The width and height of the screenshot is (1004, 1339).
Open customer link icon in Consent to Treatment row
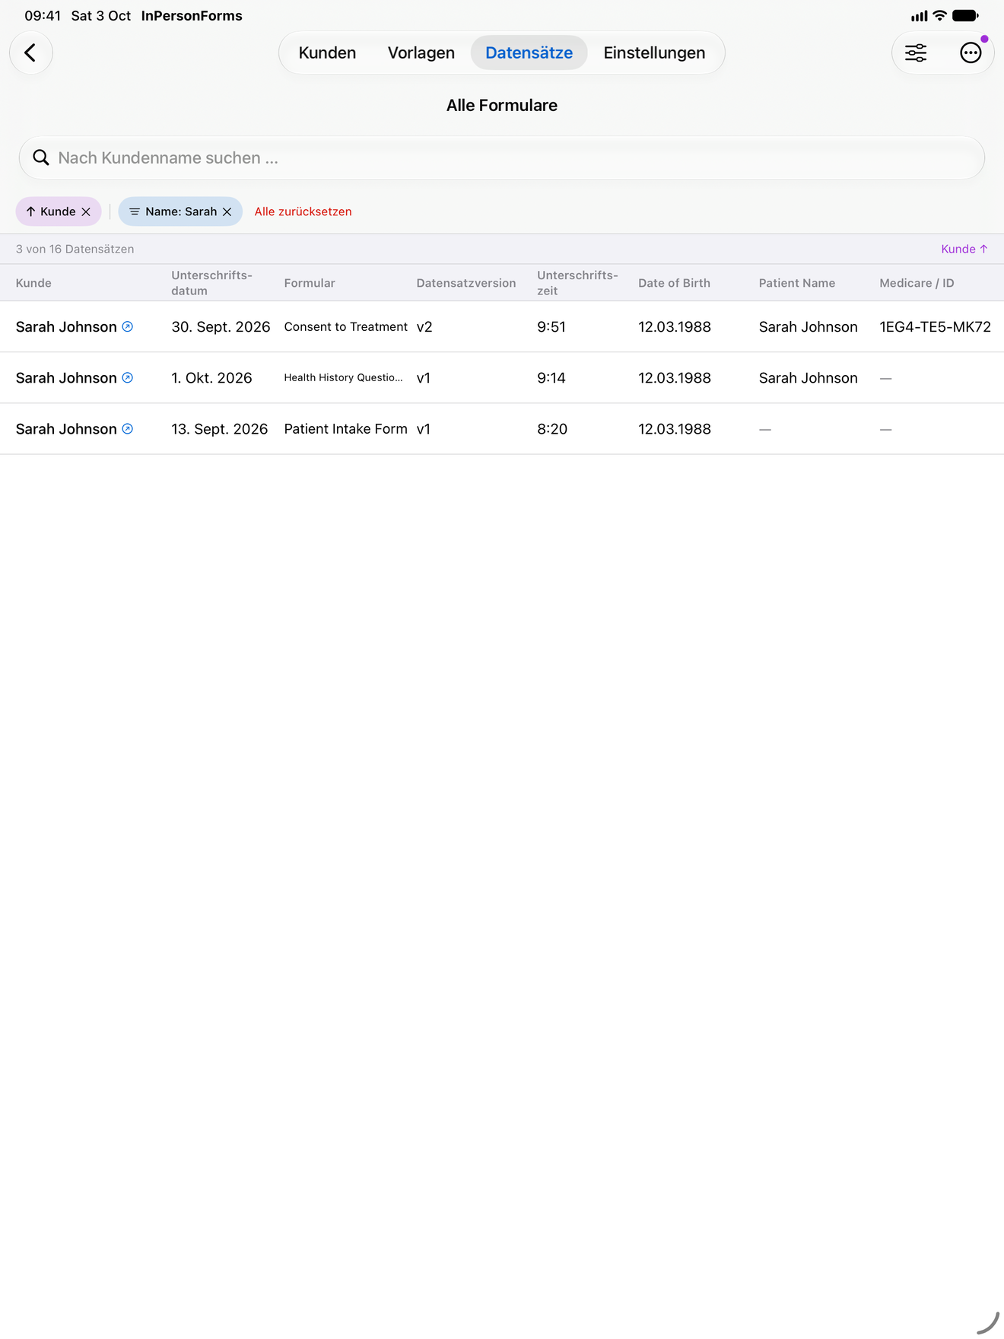128,326
